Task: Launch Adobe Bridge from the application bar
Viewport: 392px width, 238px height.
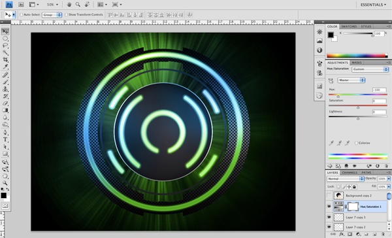Action: 21,5
